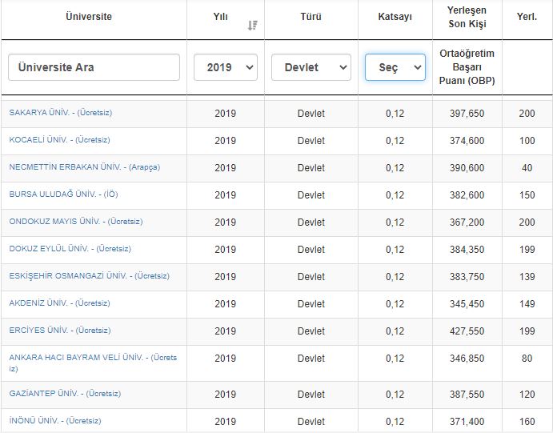Screen dimensions: 553x433
Task: Click the Üniversite column header
Action: tap(89, 17)
